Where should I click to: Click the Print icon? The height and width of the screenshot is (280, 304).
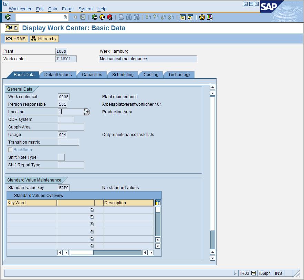point(121,17)
